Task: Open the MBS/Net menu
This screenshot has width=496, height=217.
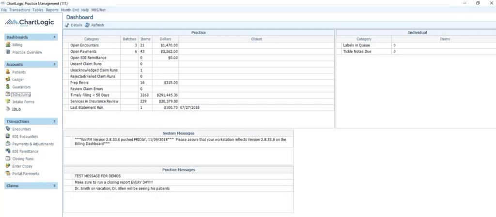Action: point(98,10)
